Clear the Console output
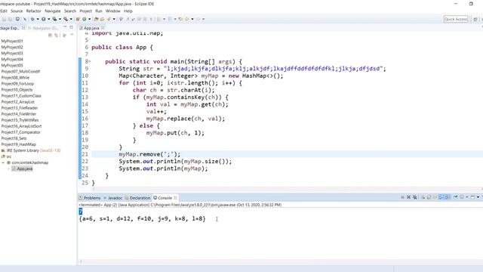The width and height of the screenshot is (483, 272). click(423, 197)
